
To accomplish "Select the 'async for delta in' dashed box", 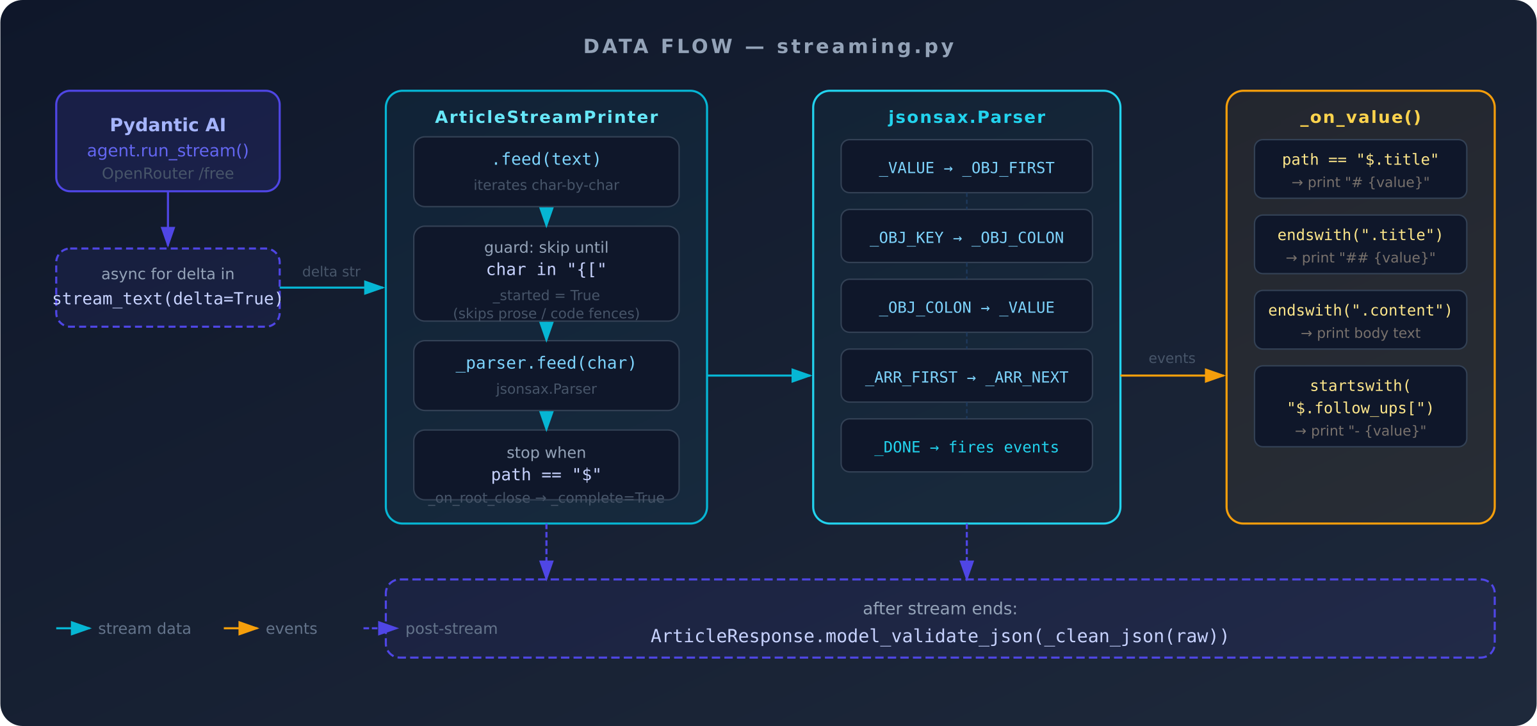I will 168,287.
